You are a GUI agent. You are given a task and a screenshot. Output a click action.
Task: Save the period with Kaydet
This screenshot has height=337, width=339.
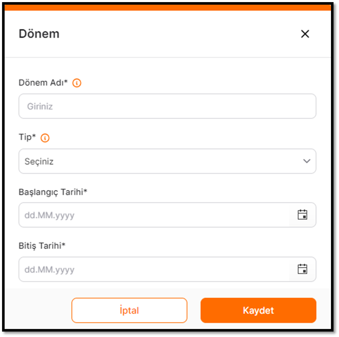click(258, 310)
